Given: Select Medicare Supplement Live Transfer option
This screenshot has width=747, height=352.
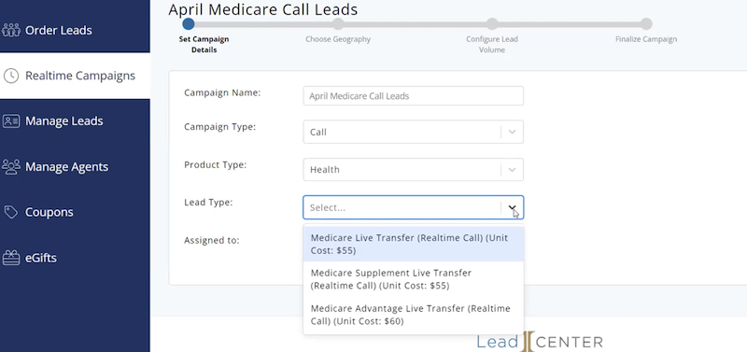Looking at the screenshot, I should tap(413, 279).
